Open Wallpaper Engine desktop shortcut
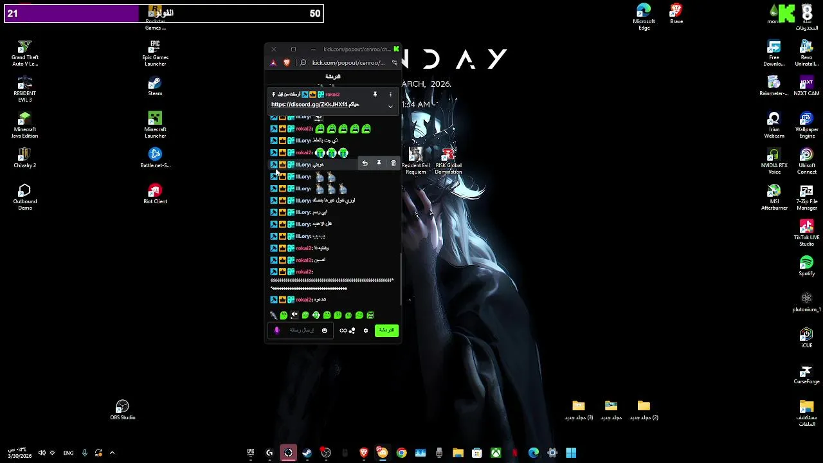Viewport: 823px width, 463px height. point(806,125)
